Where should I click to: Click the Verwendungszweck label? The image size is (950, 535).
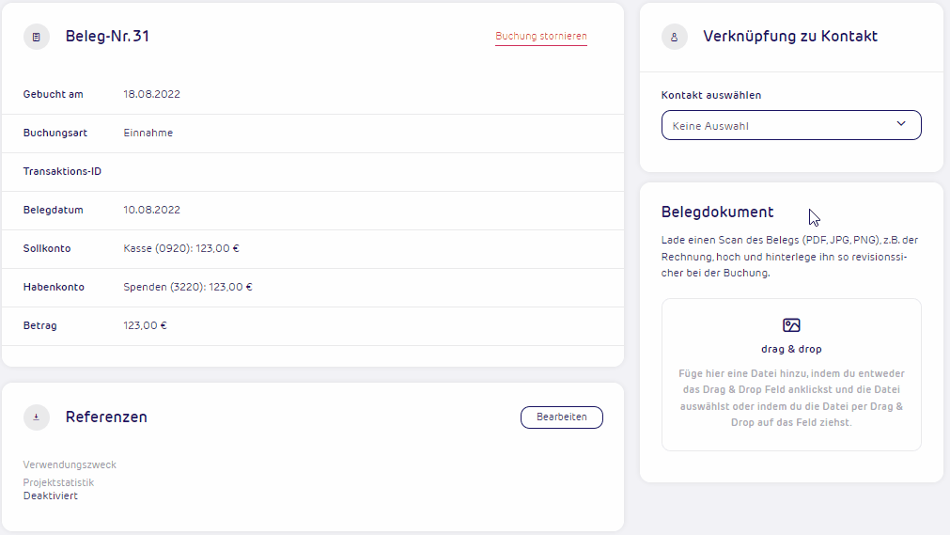click(x=70, y=464)
